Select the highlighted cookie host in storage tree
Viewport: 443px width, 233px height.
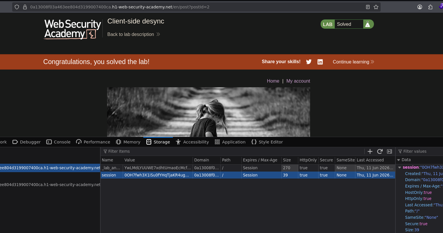point(50,168)
